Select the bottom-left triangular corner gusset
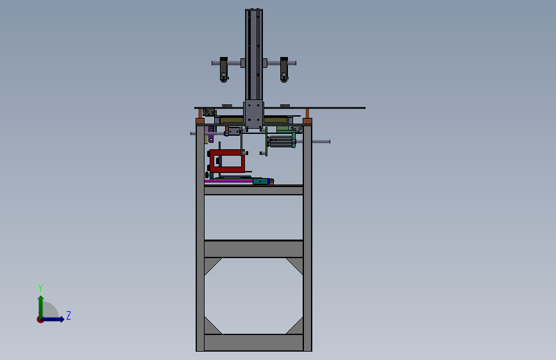The width and height of the screenshot is (556, 360). coord(210,328)
